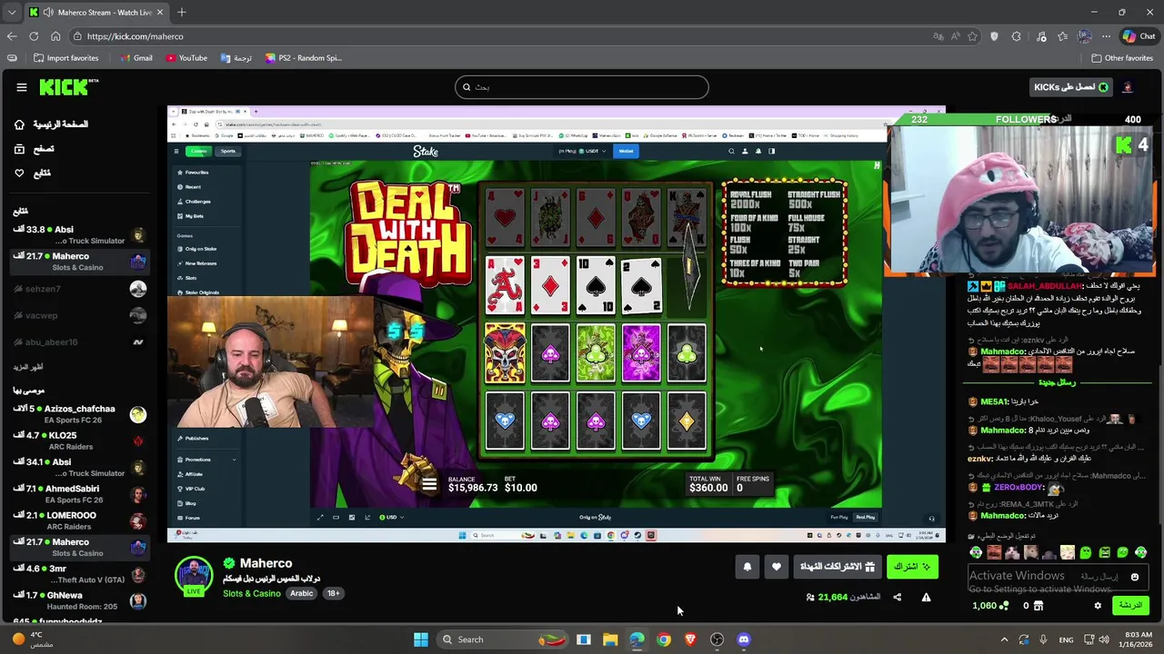The width and height of the screenshot is (1164, 654).
Task: Open Windows Start menu
Action: point(420,639)
